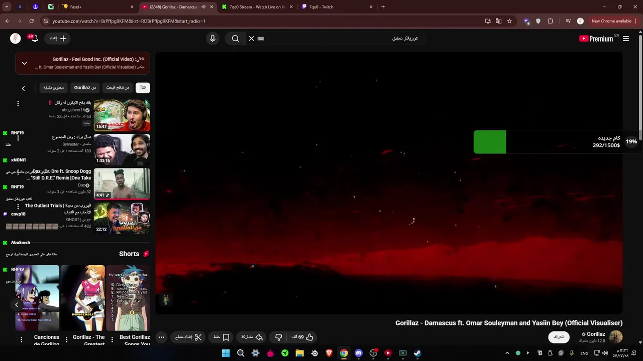
Task: Select the 'محتوى مشابه' filter chip
Action: (x=53, y=88)
